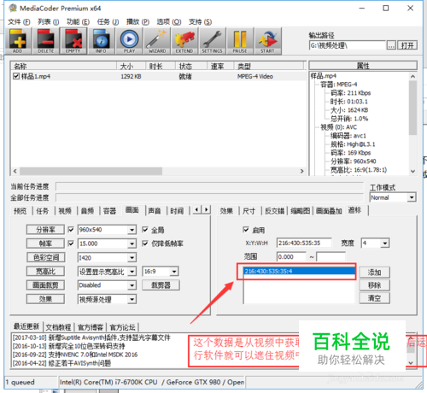Open the 16:9 aspect ratio dropdown
Image resolution: width=427 pixels, height=393 pixels.
174,272
